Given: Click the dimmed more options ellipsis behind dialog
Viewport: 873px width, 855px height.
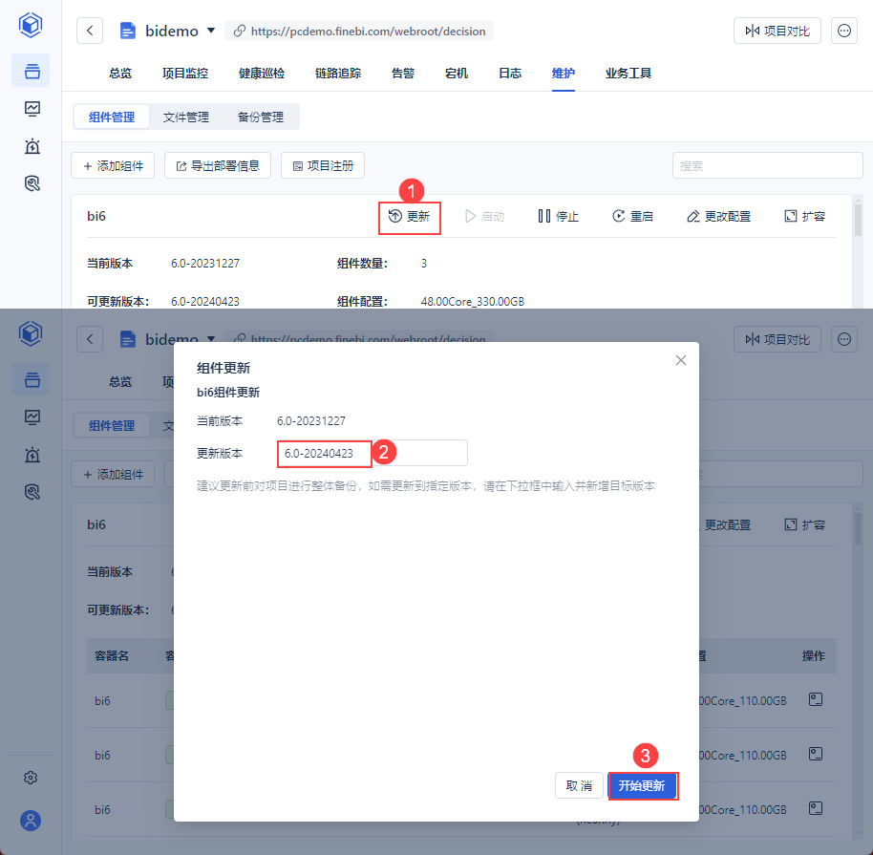Looking at the screenshot, I should click(x=844, y=339).
